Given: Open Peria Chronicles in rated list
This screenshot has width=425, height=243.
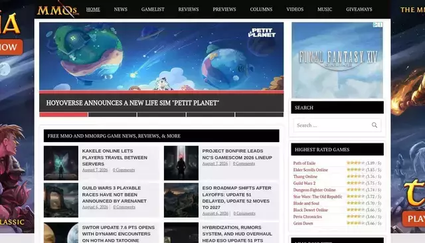Looking at the screenshot, I should [x=307, y=216].
